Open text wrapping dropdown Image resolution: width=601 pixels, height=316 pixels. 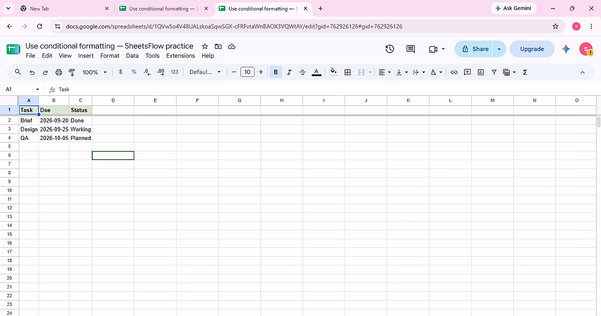coord(418,72)
